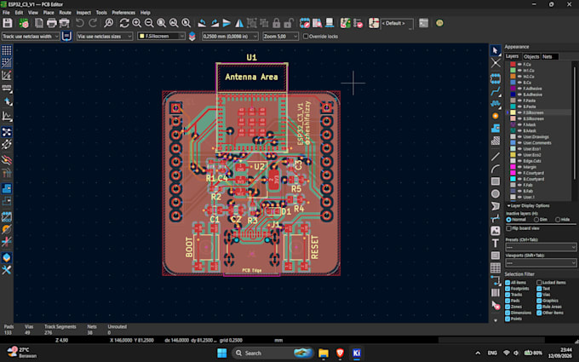This screenshot has height=362, width=579.
Task: Undo the last edit
Action: click(80, 23)
